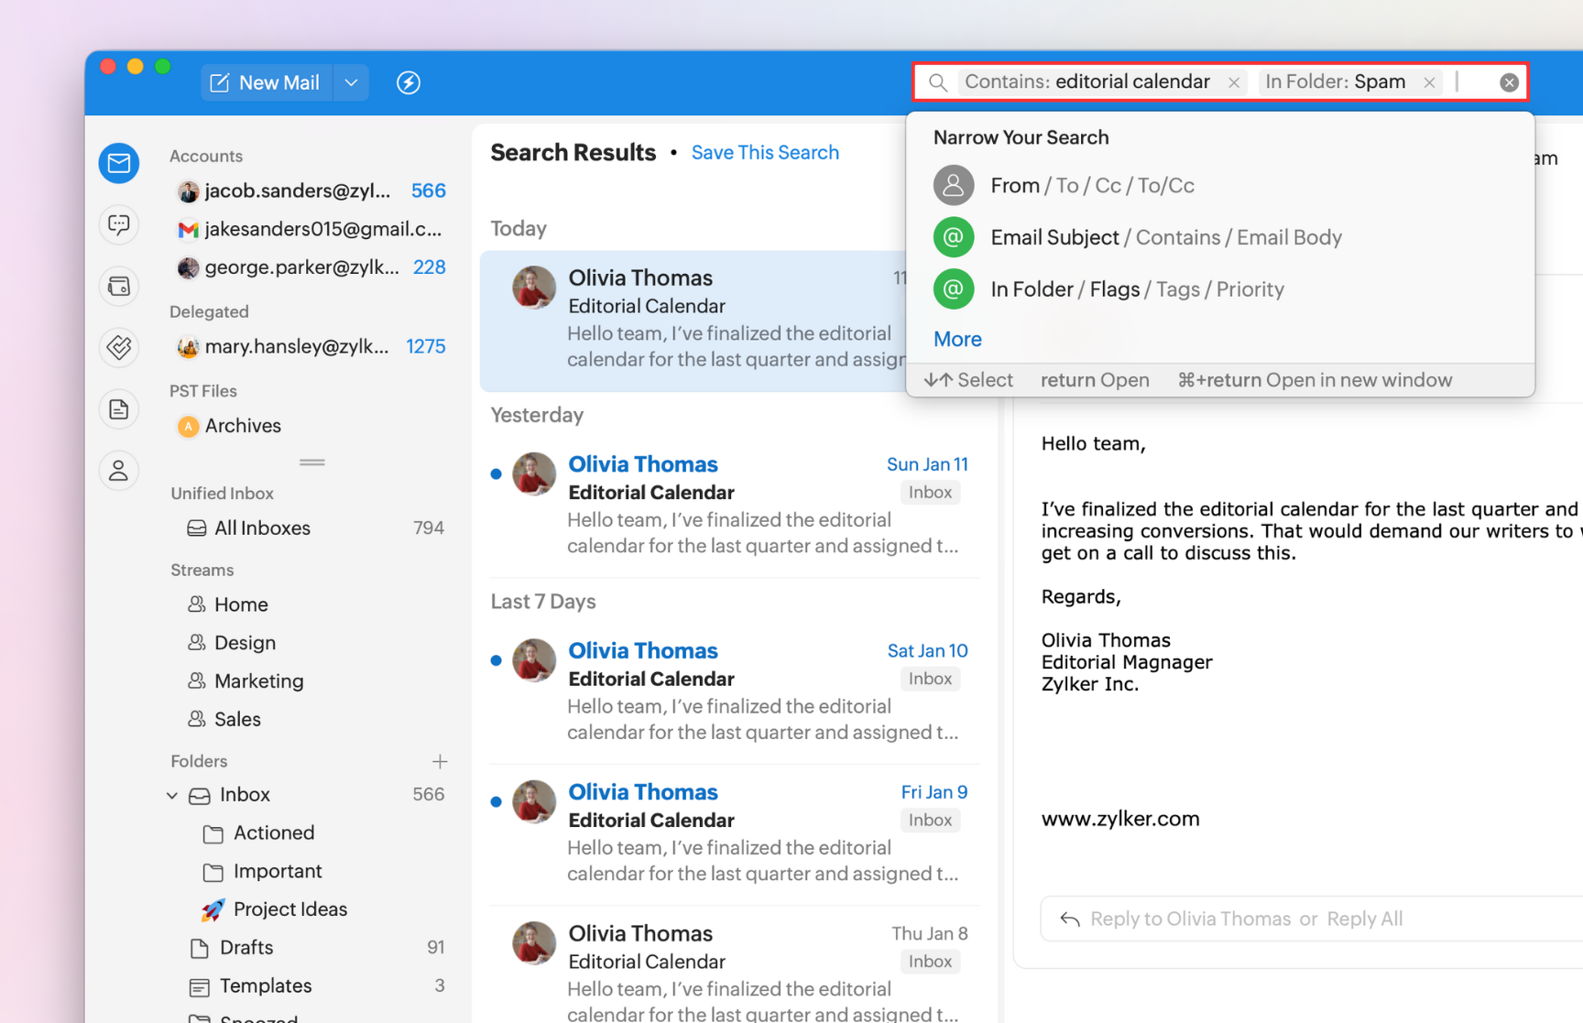Open the Tasks module icon in sidebar

point(119,347)
